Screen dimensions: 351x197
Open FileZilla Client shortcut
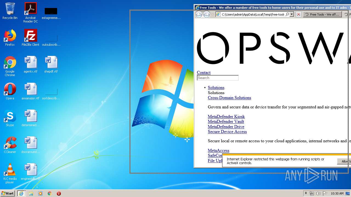(30, 38)
